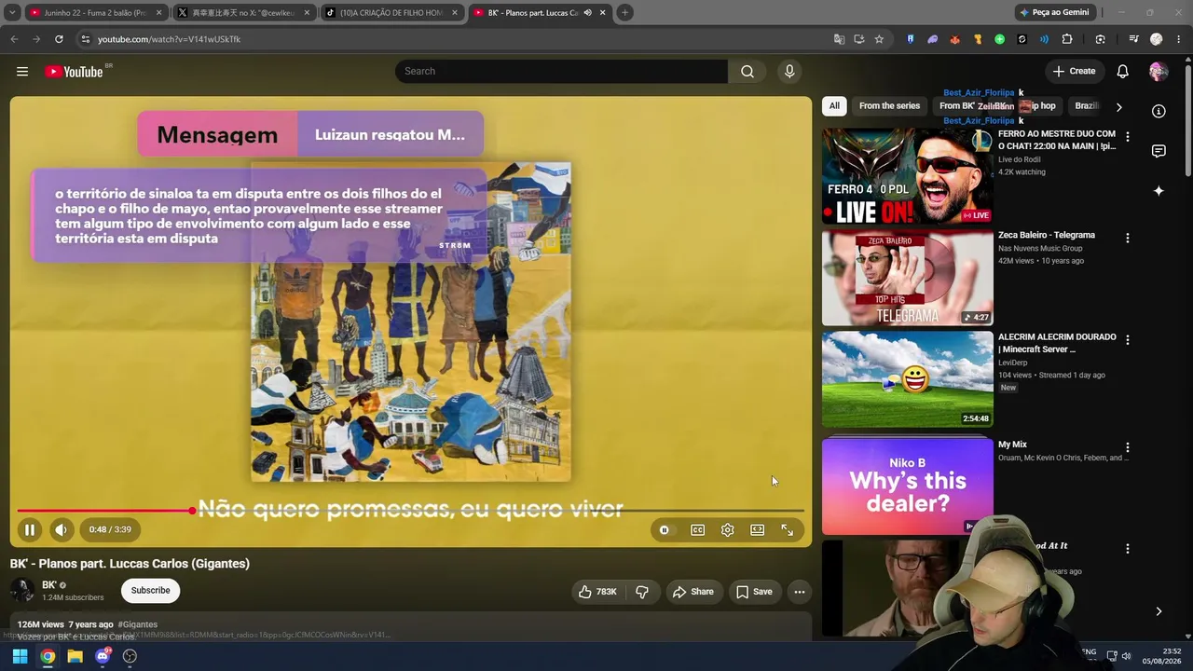Open YouTube notifications bell

click(x=1123, y=72)
